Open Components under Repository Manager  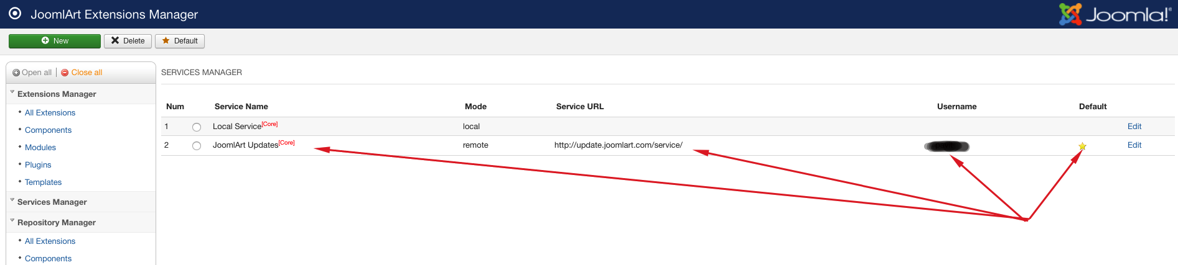pos(48,258)
